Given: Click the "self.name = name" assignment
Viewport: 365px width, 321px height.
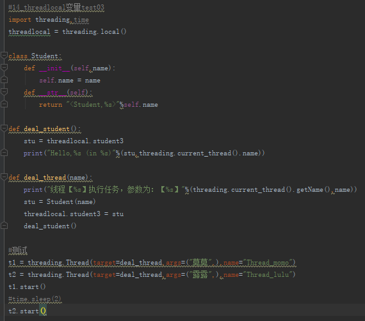Looking at the screenshot, I should (70, 81).
